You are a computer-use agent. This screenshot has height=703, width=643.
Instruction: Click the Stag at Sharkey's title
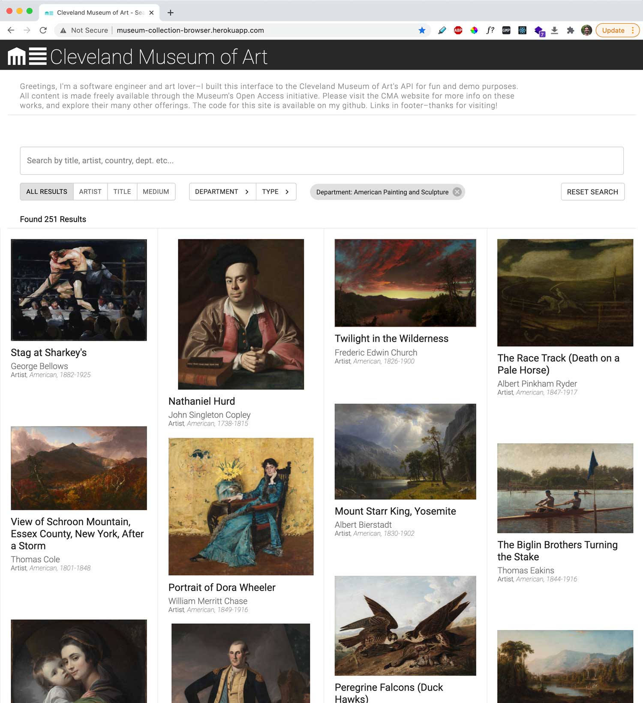[x=49, y=353]
